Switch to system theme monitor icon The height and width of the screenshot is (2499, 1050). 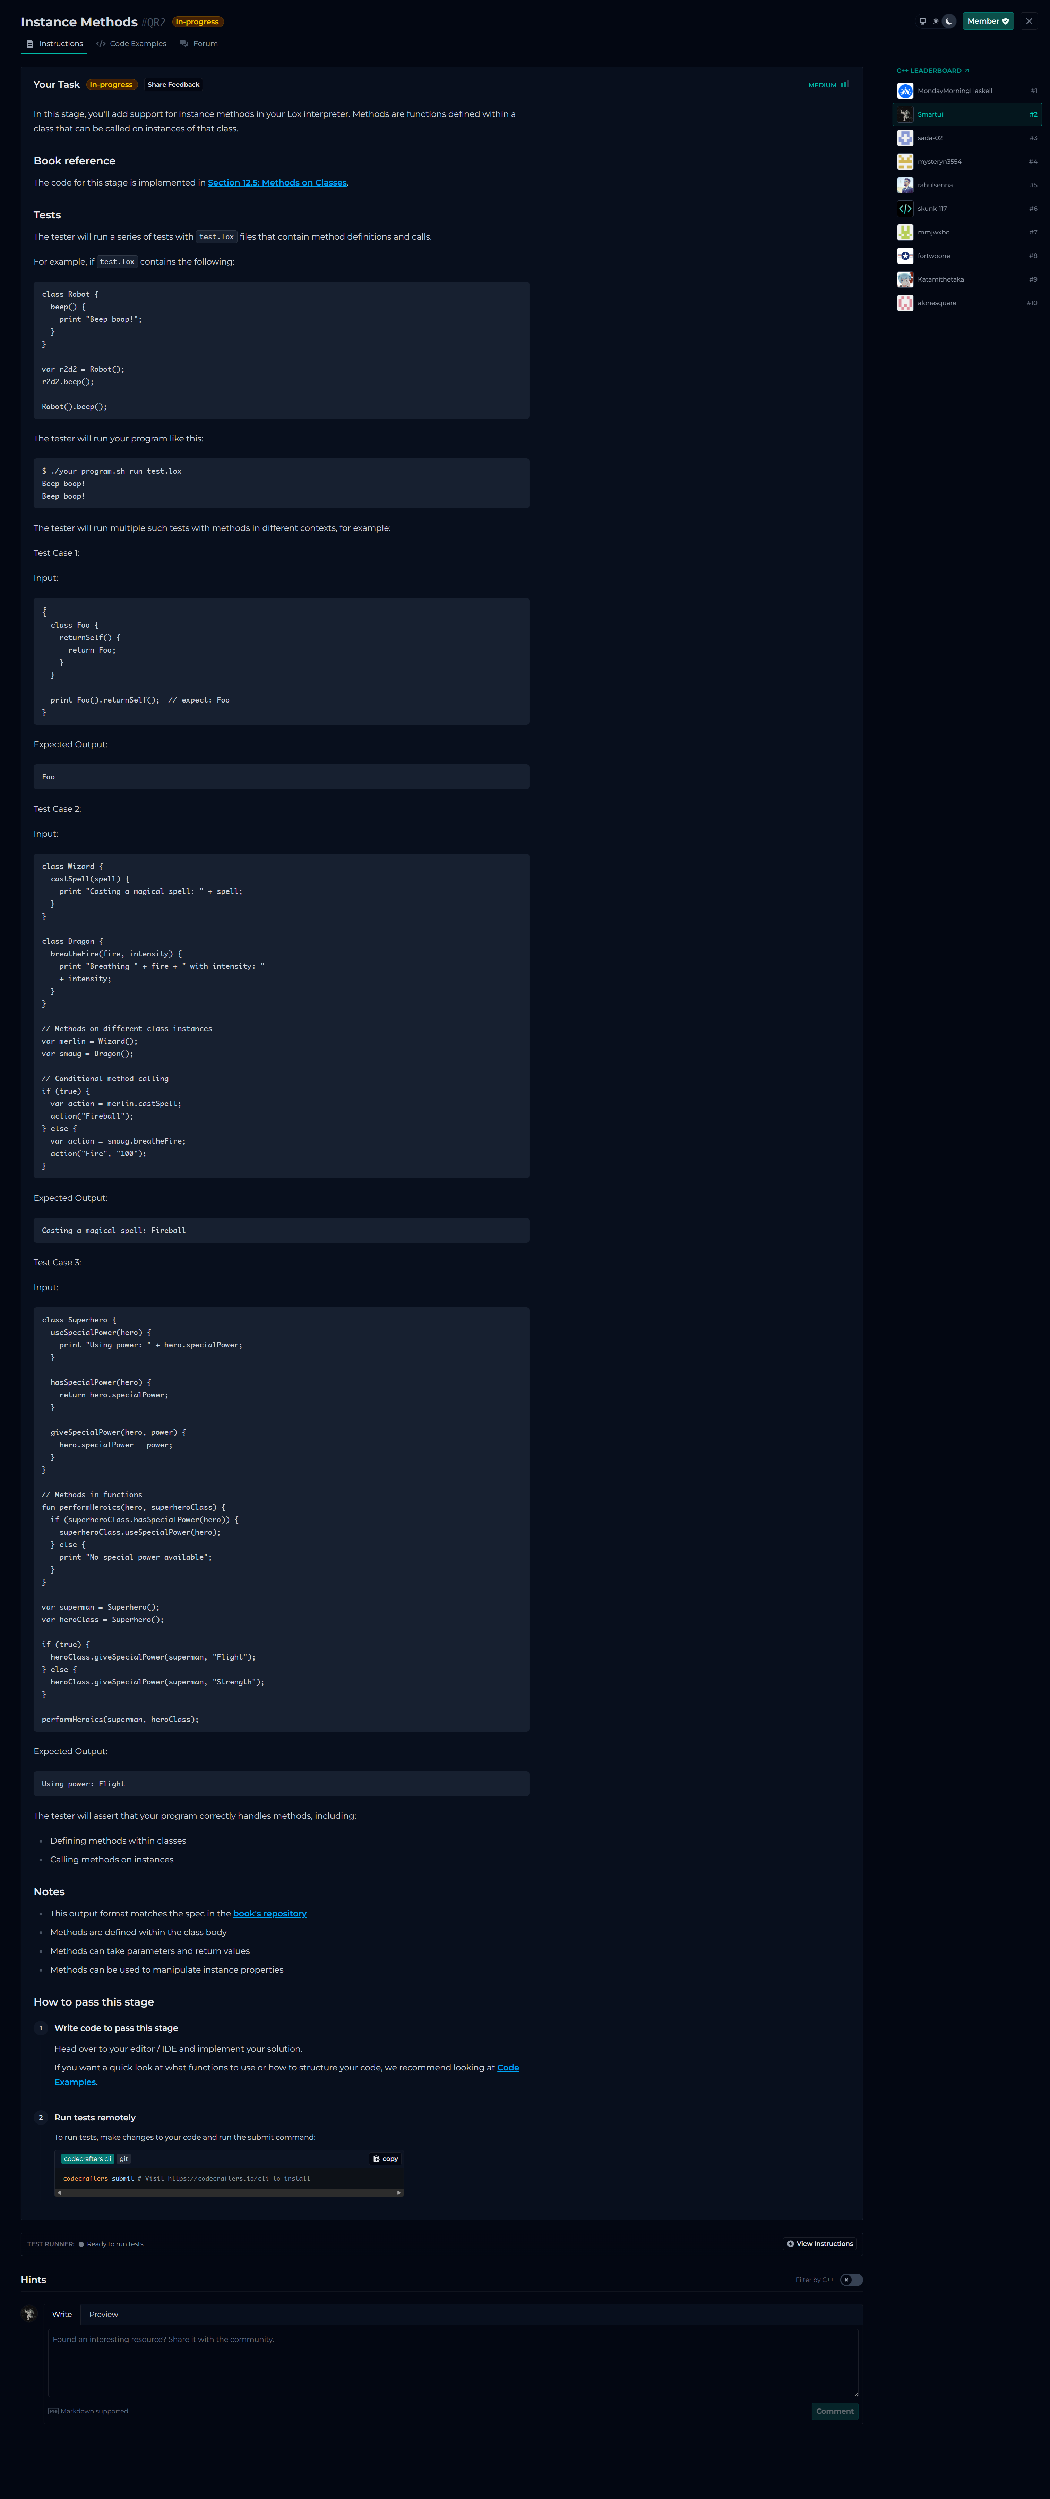(x=922, y=21)
